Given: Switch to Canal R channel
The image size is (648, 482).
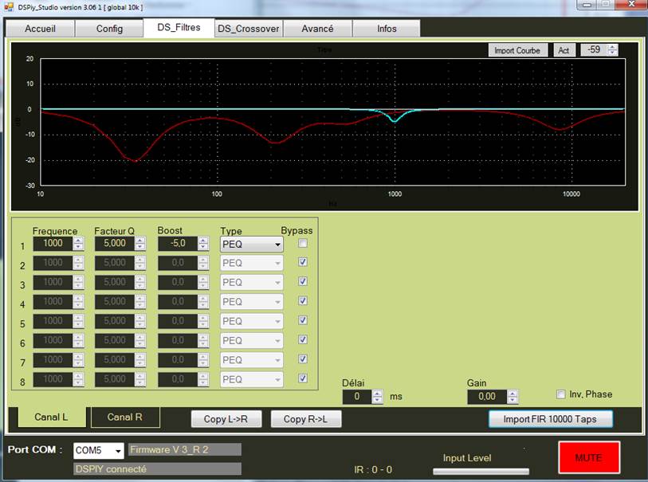Looking at the screenshot, I should tap(125, 417).
